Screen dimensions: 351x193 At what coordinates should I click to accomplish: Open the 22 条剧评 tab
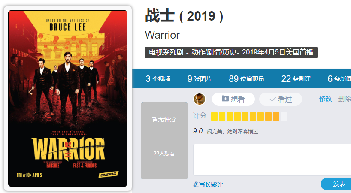296,79
